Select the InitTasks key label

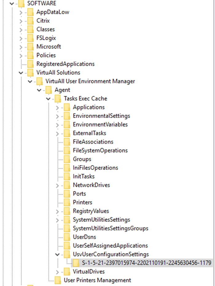coord(84,177)
